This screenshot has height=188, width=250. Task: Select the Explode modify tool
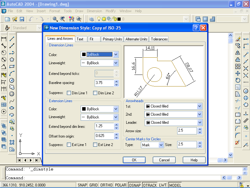pos(238,142)
